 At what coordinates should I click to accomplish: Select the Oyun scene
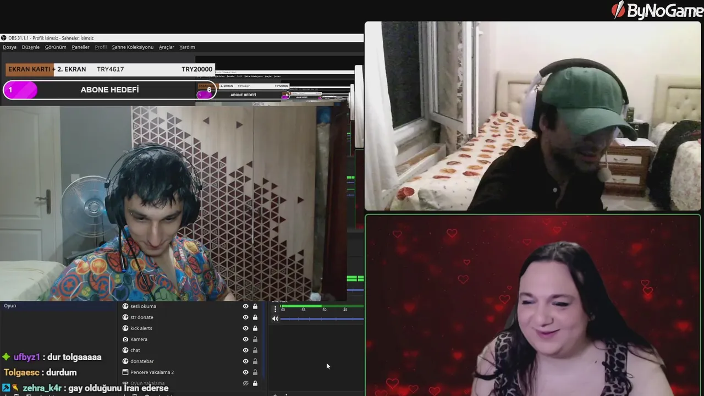tap(10, 306)
